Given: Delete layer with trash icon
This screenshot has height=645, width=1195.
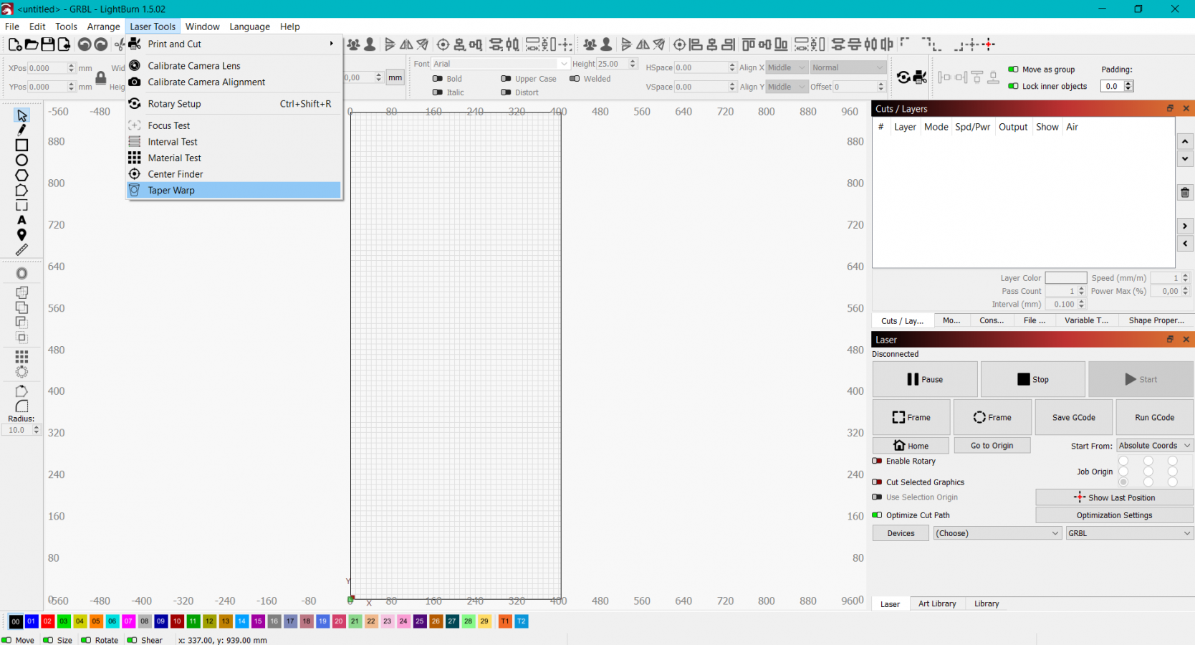Looking at the screenshot, I should tap(1185, 193).
